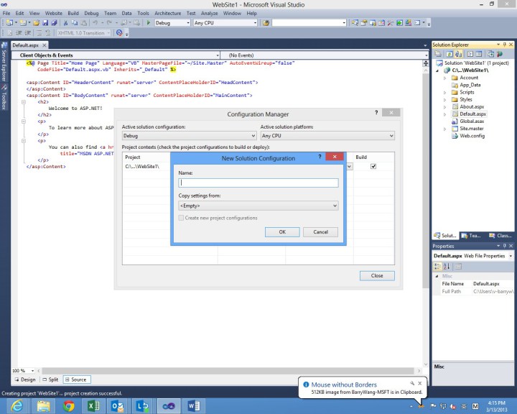Screen dimensions: 517x414
Task: Expand the Scripts folder node
Action: 444,92
